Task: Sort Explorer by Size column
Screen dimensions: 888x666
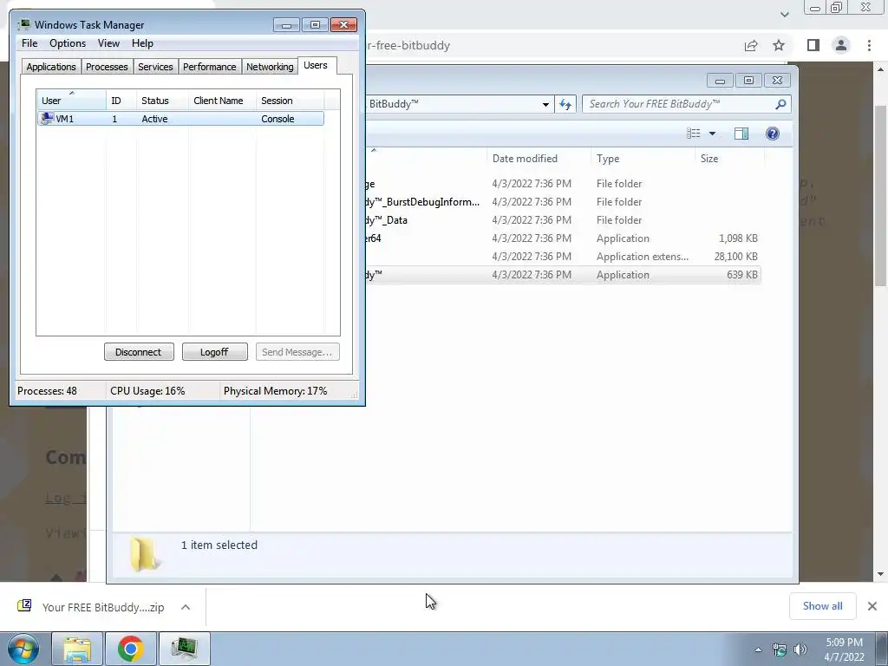Action: click(x=729, y=159)
